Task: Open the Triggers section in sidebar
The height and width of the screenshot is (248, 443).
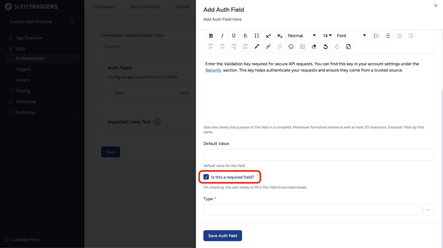Action: coord(23,69)
